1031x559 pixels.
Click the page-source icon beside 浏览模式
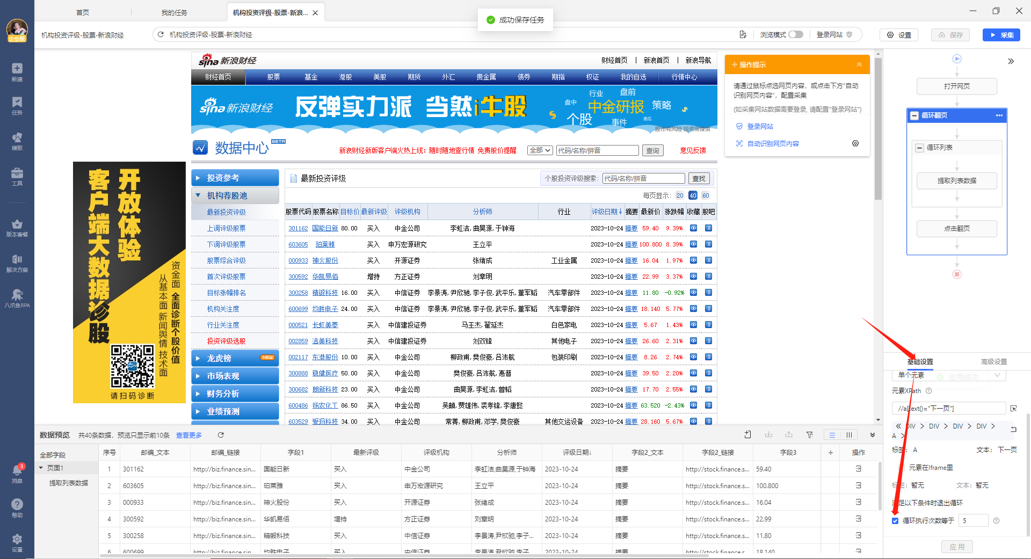tap(743, 34)
